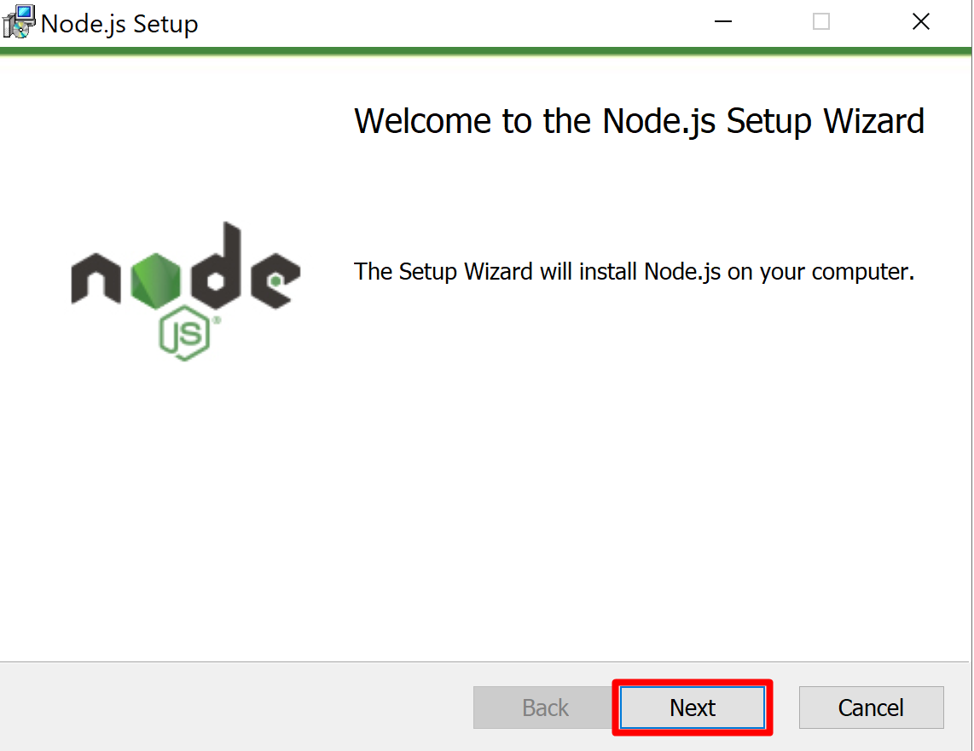974x751 pixels.
Task: Minimize the Node.js Setup window
Action: tap(723, 22)
